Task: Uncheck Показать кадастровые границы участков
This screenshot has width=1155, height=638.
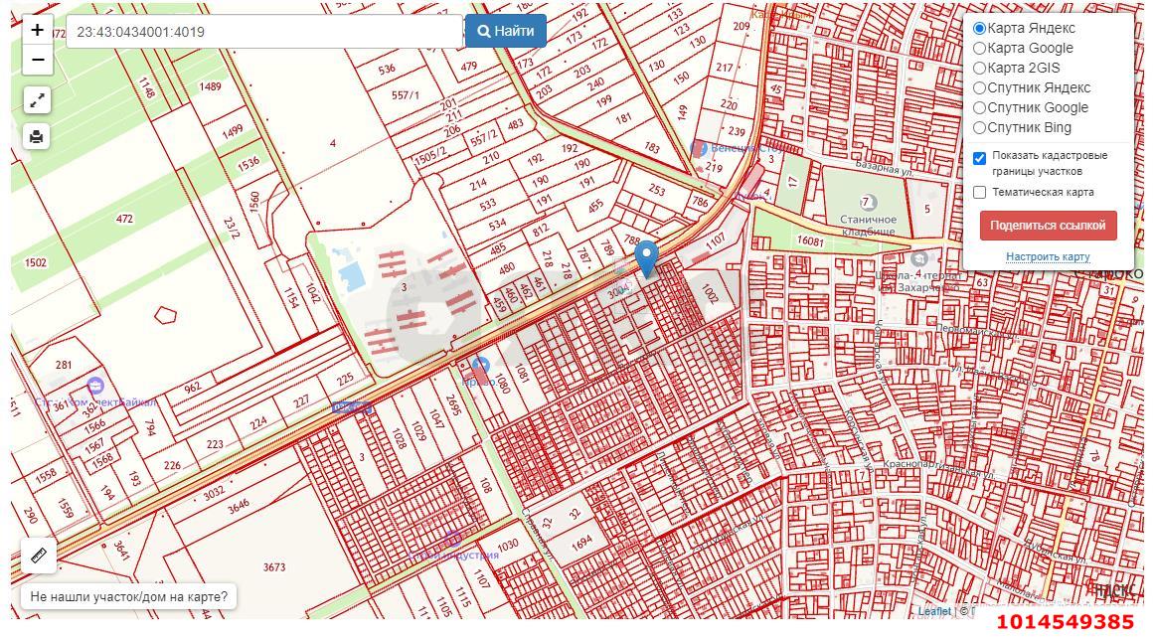Action: coord(980,158)
